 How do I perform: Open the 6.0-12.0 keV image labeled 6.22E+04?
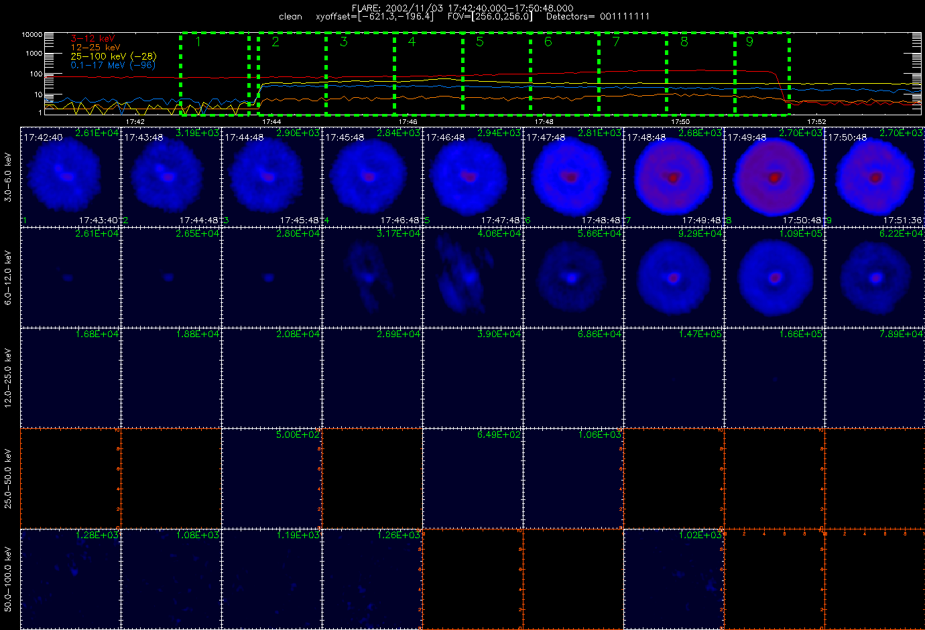pos(875,277)
